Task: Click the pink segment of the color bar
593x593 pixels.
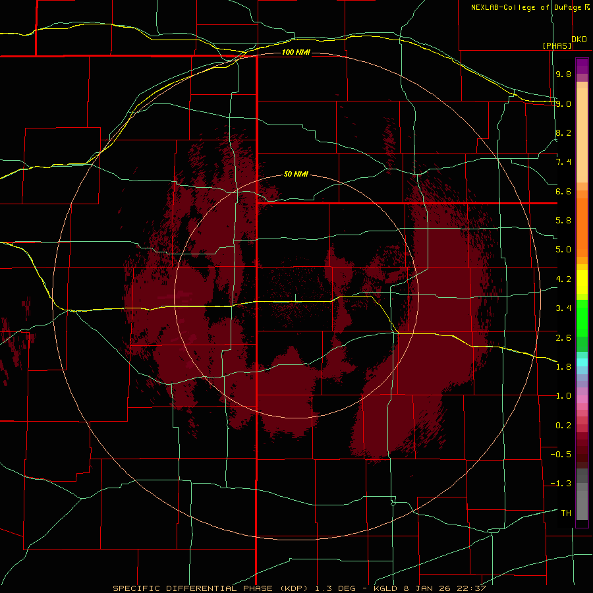Action: point(582,399)
